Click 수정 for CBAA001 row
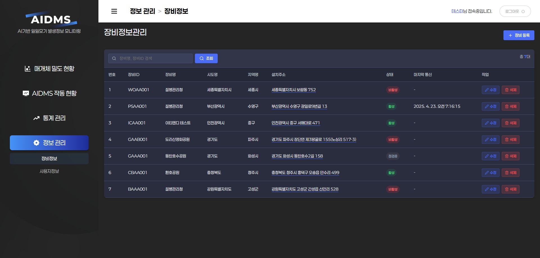Image resolution: width=540 pixels, height=258 pixels. point(490,173)
